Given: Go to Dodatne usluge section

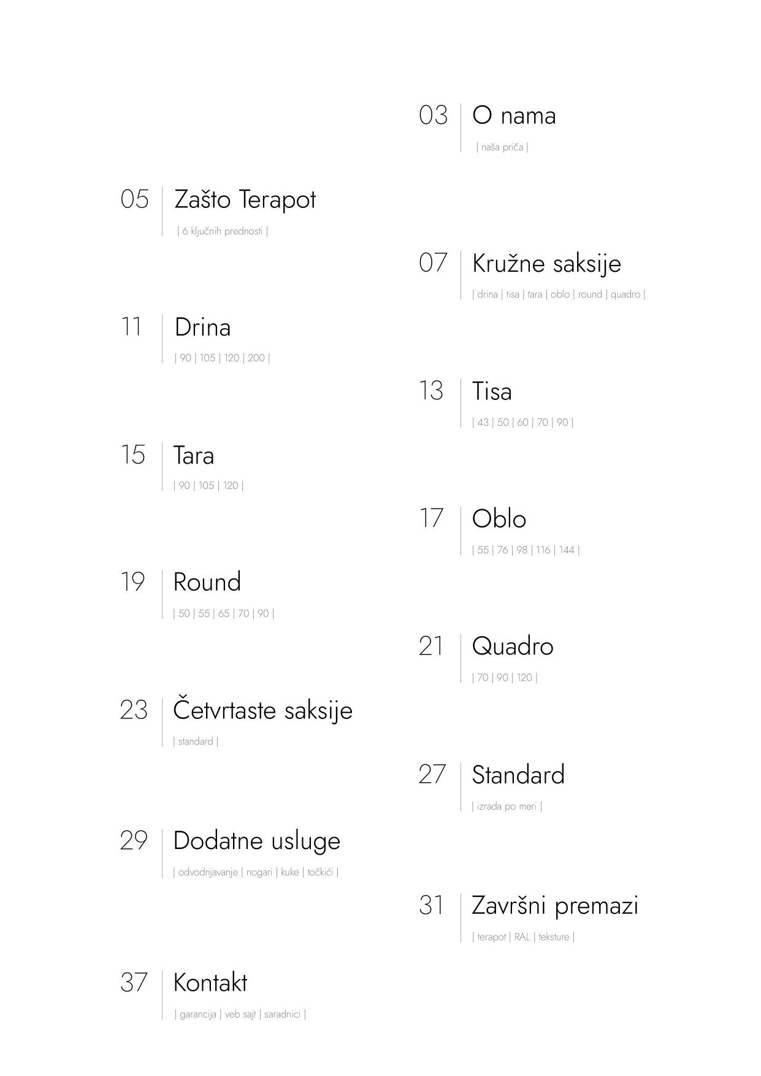Looking at the screenshot, I should tap(257, 841).
